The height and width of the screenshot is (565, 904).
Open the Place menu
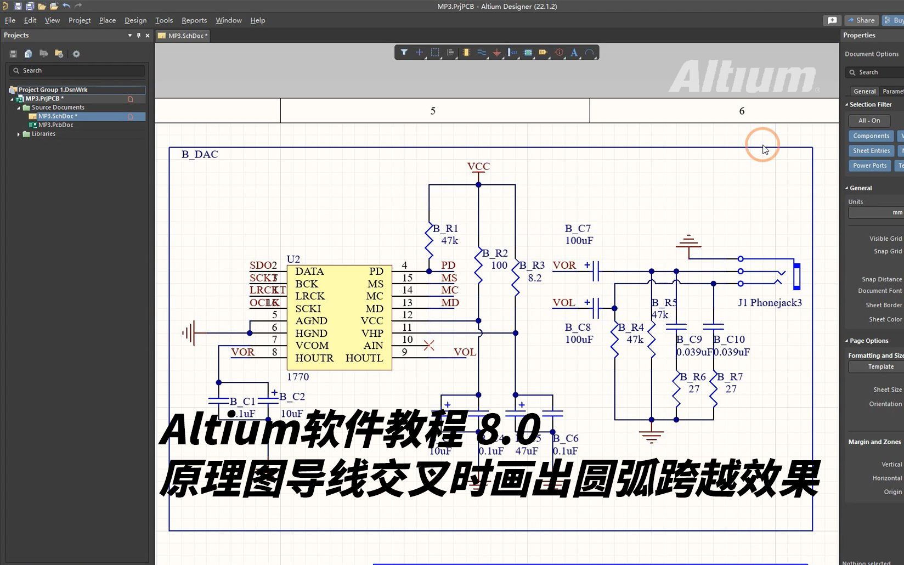(107, 20)
